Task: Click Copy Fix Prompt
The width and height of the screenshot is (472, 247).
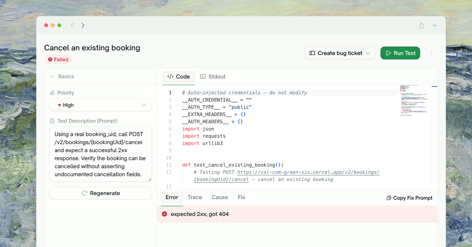Action: pos(409,198)
